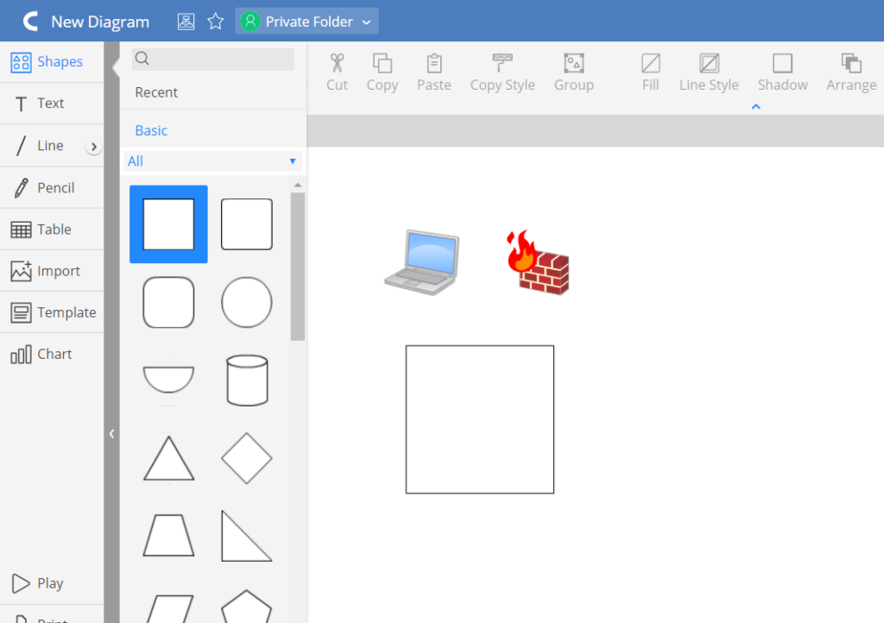This screenshot has height=623, width=884.
Task: Star this diagram as favorite
Action: click(x=215, y=22)
